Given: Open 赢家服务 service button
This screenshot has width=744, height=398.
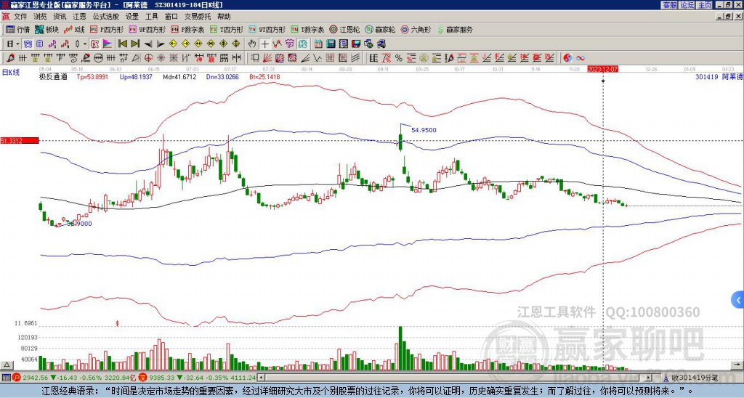Looking at the screenshot, I should pos(455,30).
